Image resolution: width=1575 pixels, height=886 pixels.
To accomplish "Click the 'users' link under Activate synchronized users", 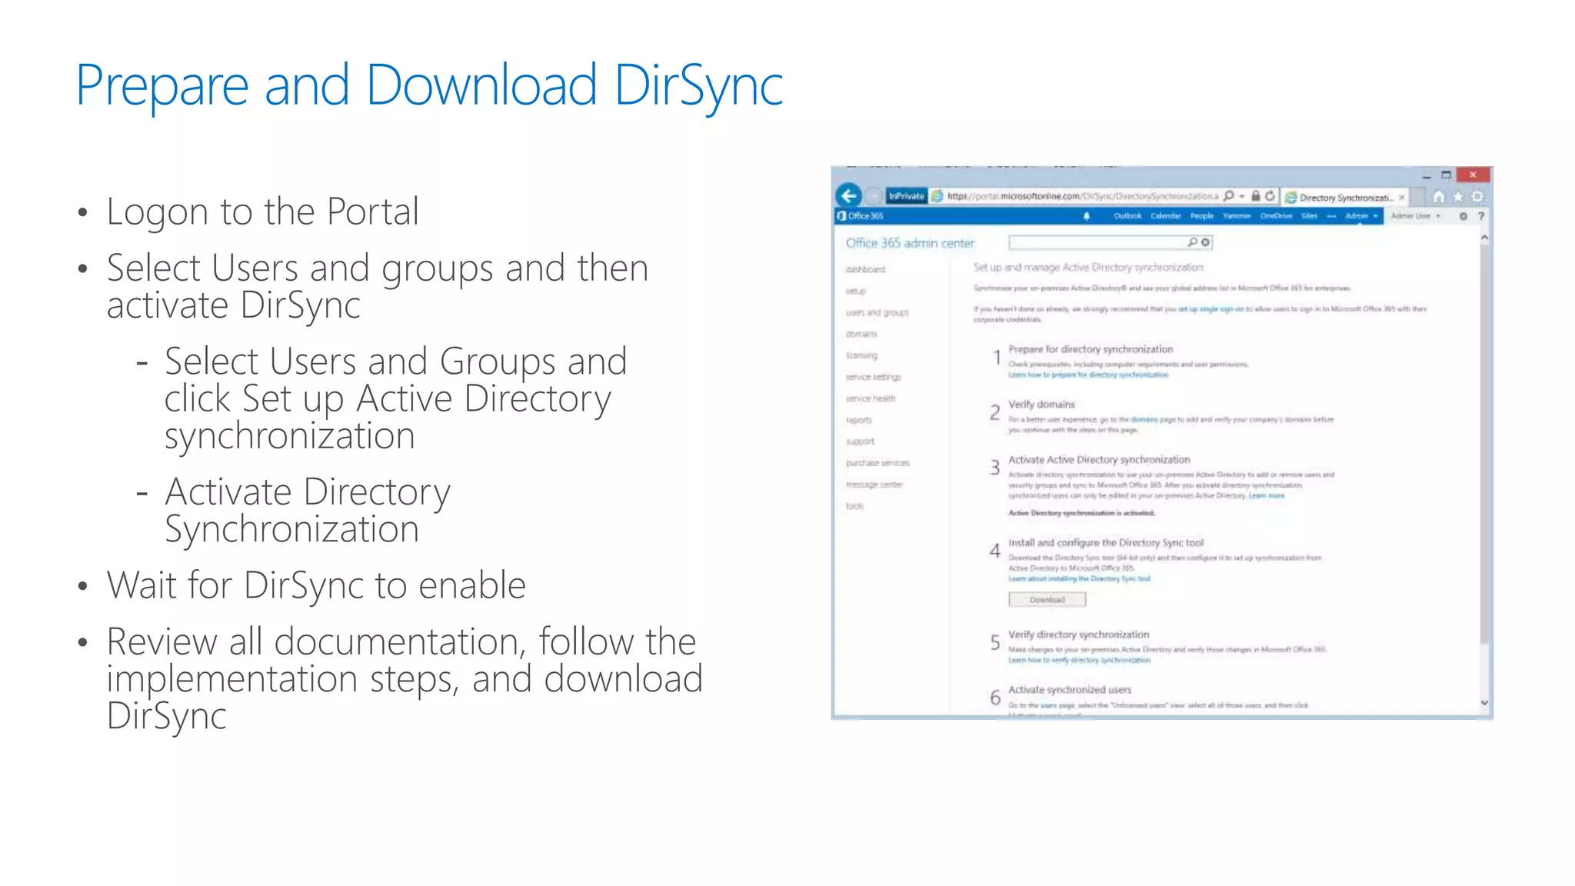I will coord(1048,704).
